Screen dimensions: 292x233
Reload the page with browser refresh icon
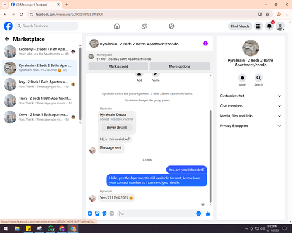22,14
